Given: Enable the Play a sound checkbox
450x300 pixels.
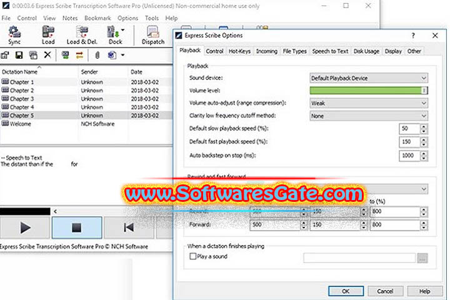Looking at the screenshot, I should tap(193, 256).
